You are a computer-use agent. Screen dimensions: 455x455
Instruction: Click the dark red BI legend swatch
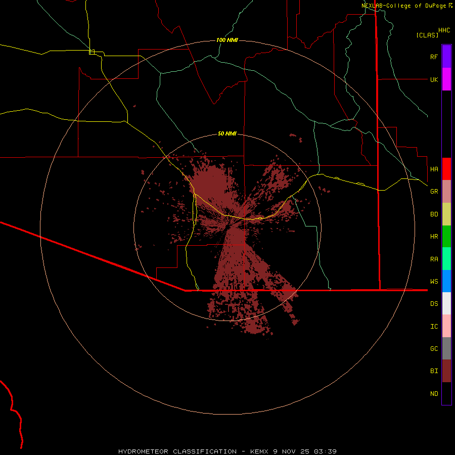click(x=446, y=371)
